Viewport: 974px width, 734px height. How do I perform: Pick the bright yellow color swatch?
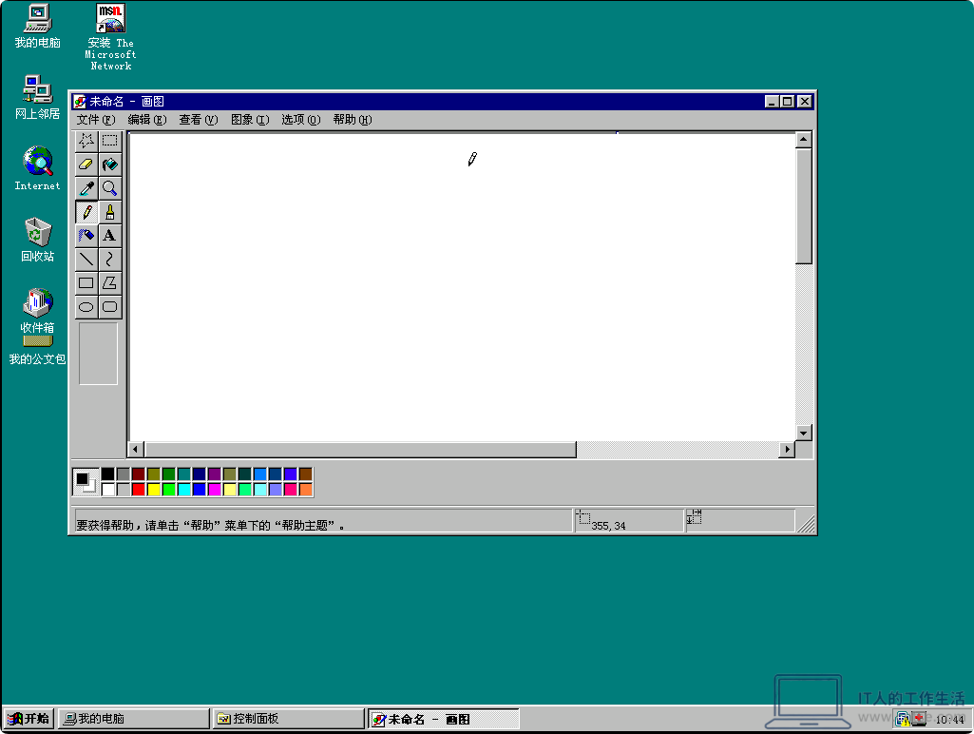tap(153, 489)
